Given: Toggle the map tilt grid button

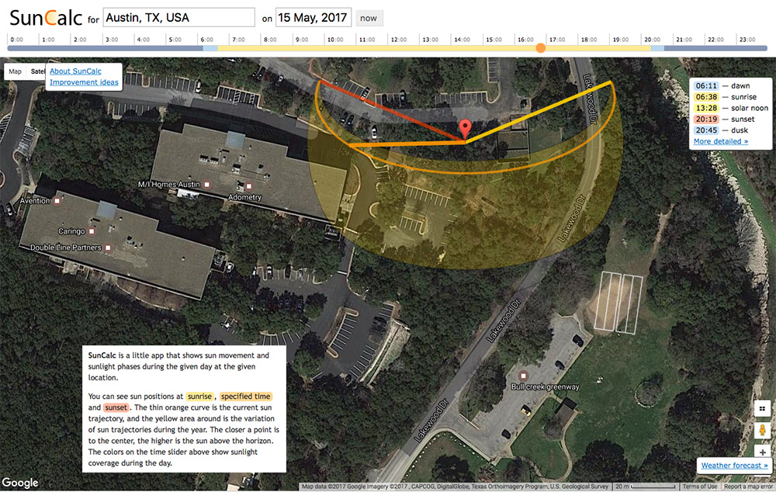Looking at the screenshot, I should pyautogui.click(x=763, y=409).
